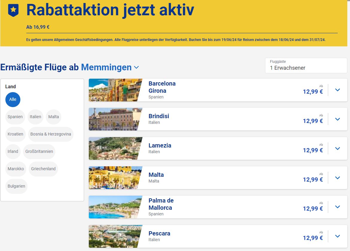The height and width of the screenshot is (251, 350).
Task: Click the Brindisi destination link
Action: tap(159, 116)
